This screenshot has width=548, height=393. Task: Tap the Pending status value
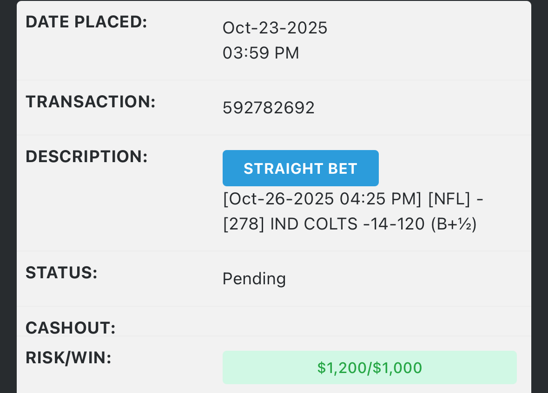254,279
